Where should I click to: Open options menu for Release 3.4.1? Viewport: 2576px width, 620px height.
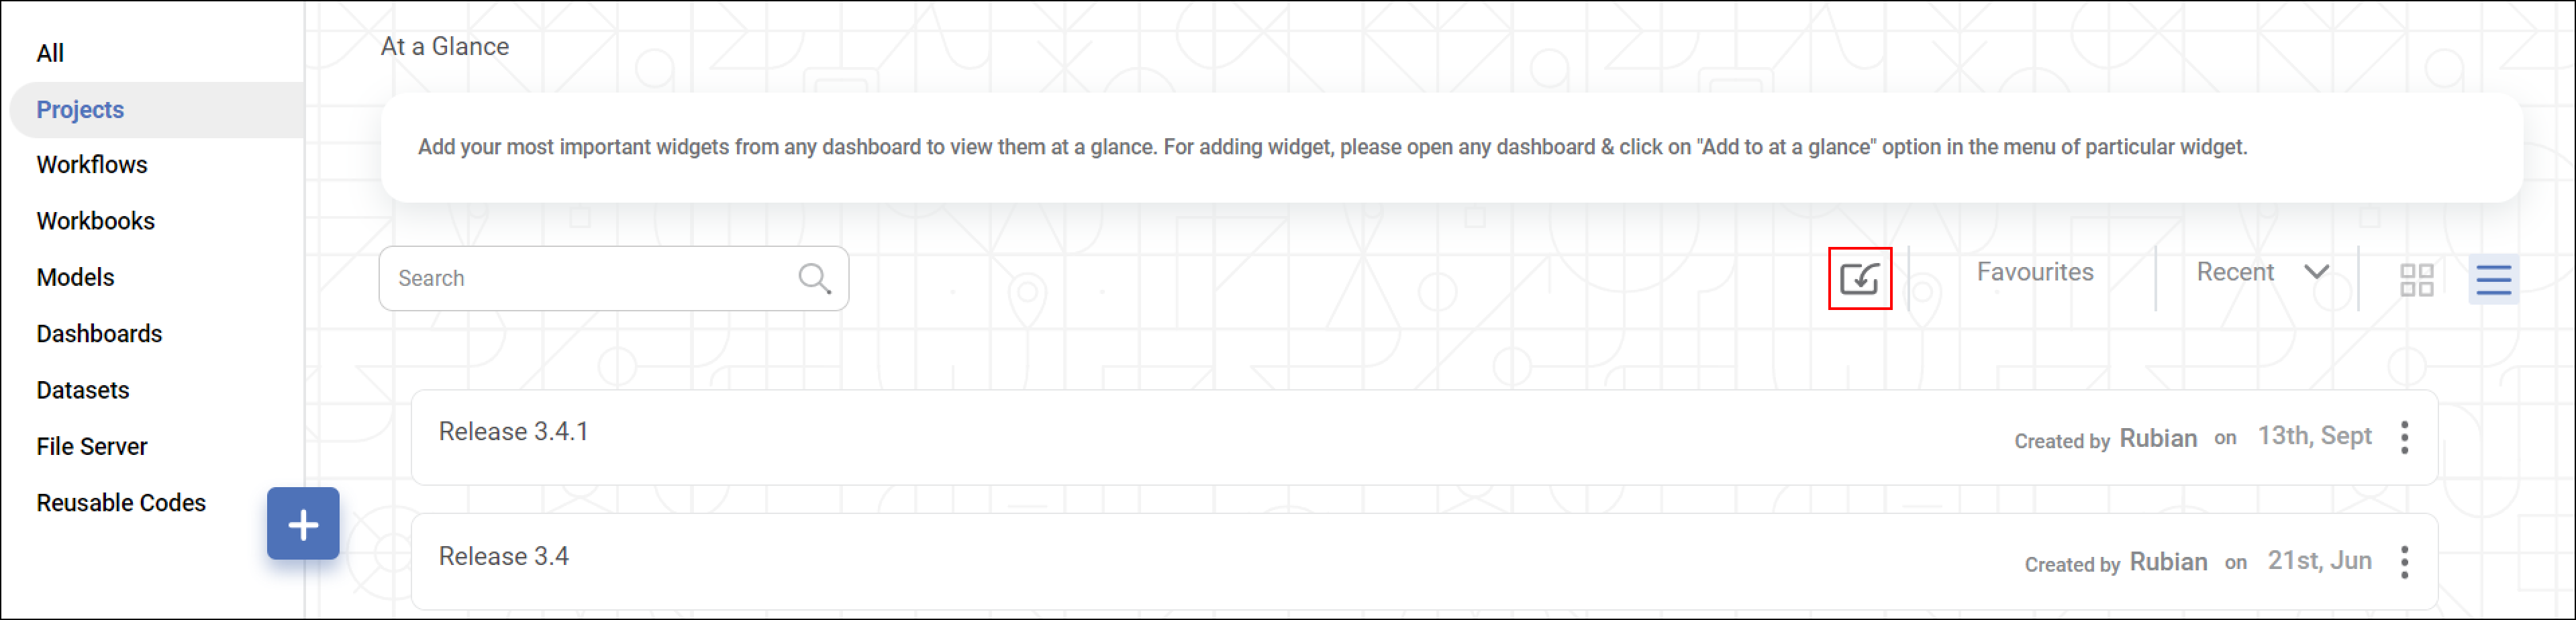coord(2404,437)
